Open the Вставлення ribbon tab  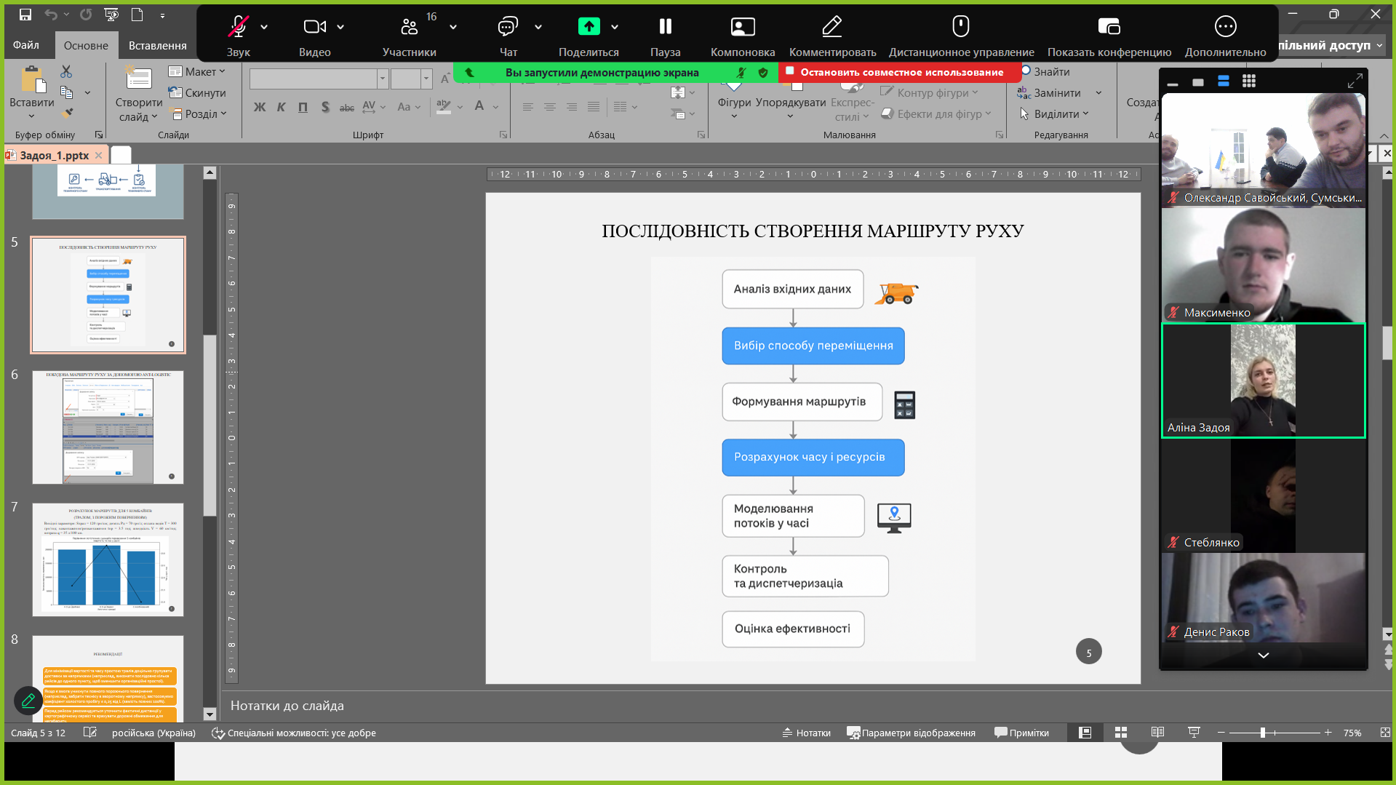[157, 45]
